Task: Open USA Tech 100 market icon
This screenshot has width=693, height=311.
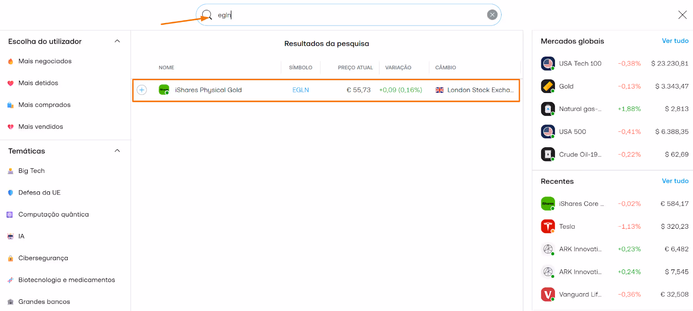Action: [548, 63]
